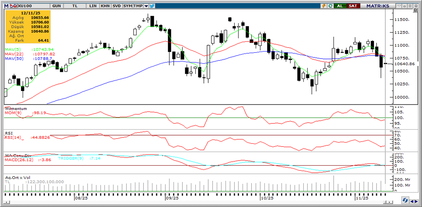This screenshot has height=207, width=422.
Task: Click the red SAT sell button
Action: tap(353, 6)
